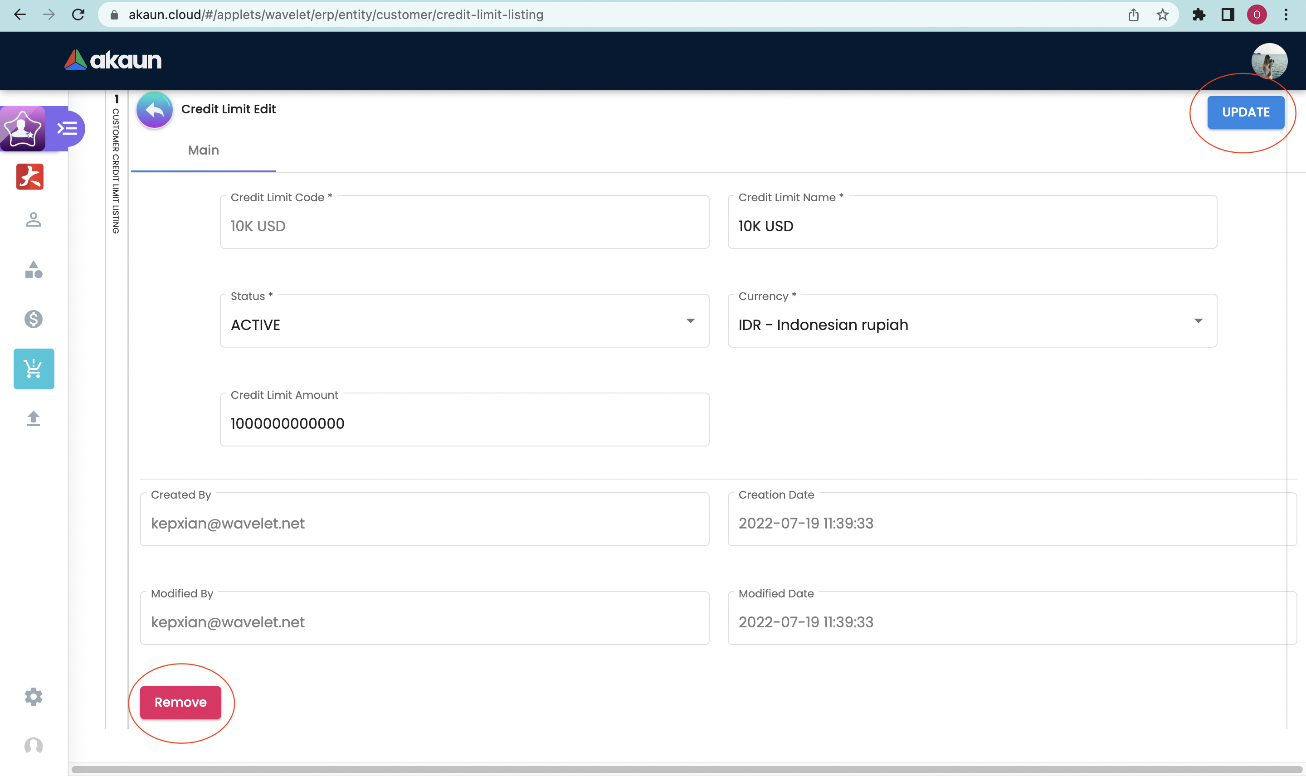
Task: Edit the Credit Limit Name field
Action: (972, 226)
